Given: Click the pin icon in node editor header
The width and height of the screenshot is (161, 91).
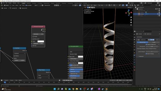Looking at the screenshot, I should point(60,5).
